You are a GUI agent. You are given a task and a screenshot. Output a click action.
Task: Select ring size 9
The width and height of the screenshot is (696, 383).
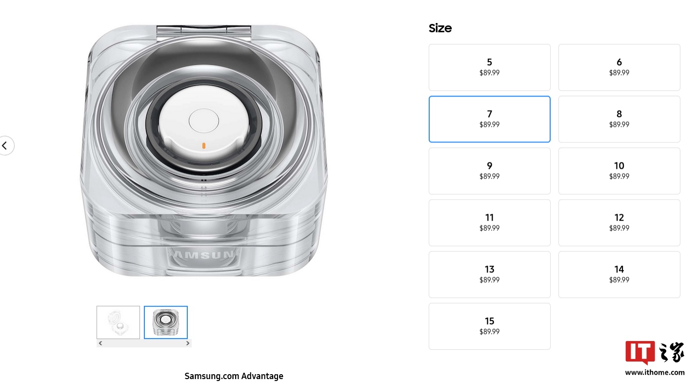(489, 171)
